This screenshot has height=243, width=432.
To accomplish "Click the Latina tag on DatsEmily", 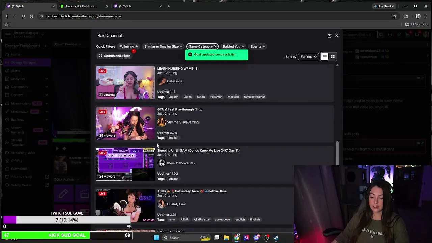I will click(x=187, y=97).
